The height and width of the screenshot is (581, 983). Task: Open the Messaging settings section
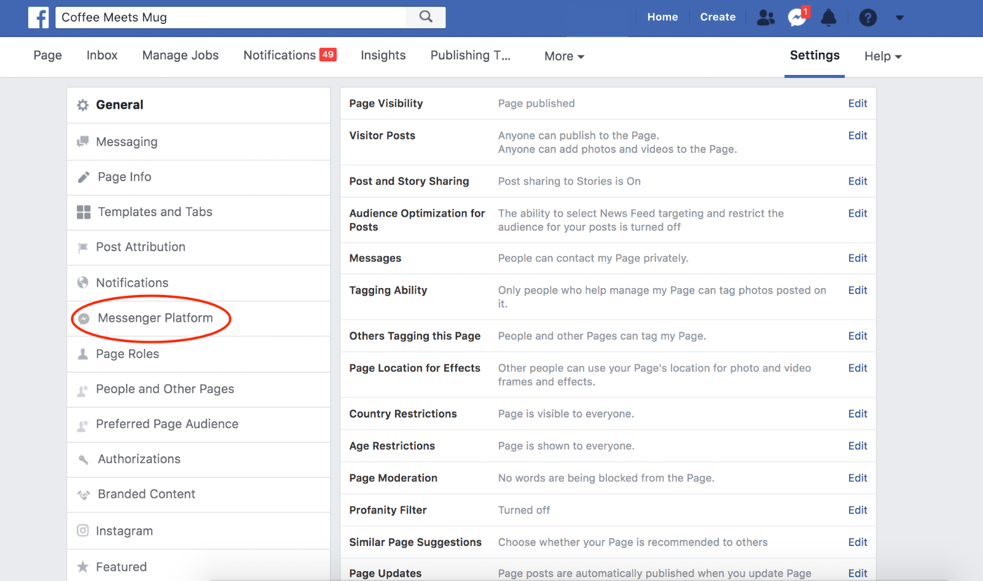[198, 142]
